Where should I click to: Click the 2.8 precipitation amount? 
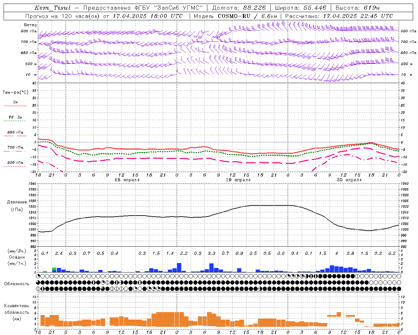coord(350,254)
